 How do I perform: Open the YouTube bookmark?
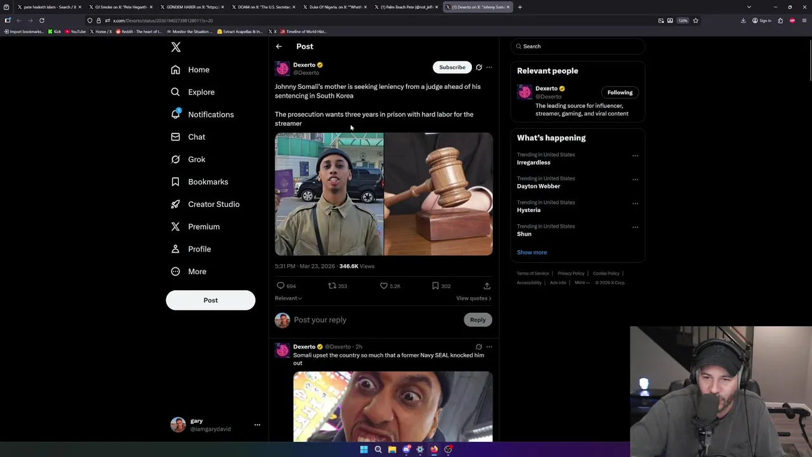[75, 31]
